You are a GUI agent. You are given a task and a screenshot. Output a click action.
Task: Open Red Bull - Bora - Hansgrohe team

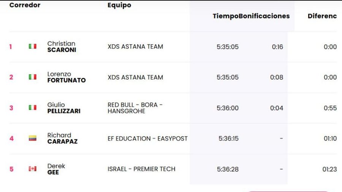click(135, 108)
